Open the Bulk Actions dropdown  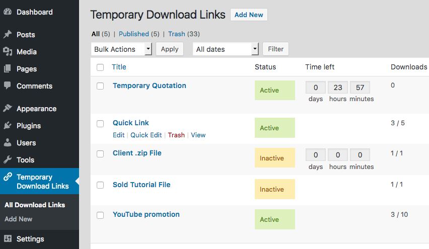[x=121, y=49]
